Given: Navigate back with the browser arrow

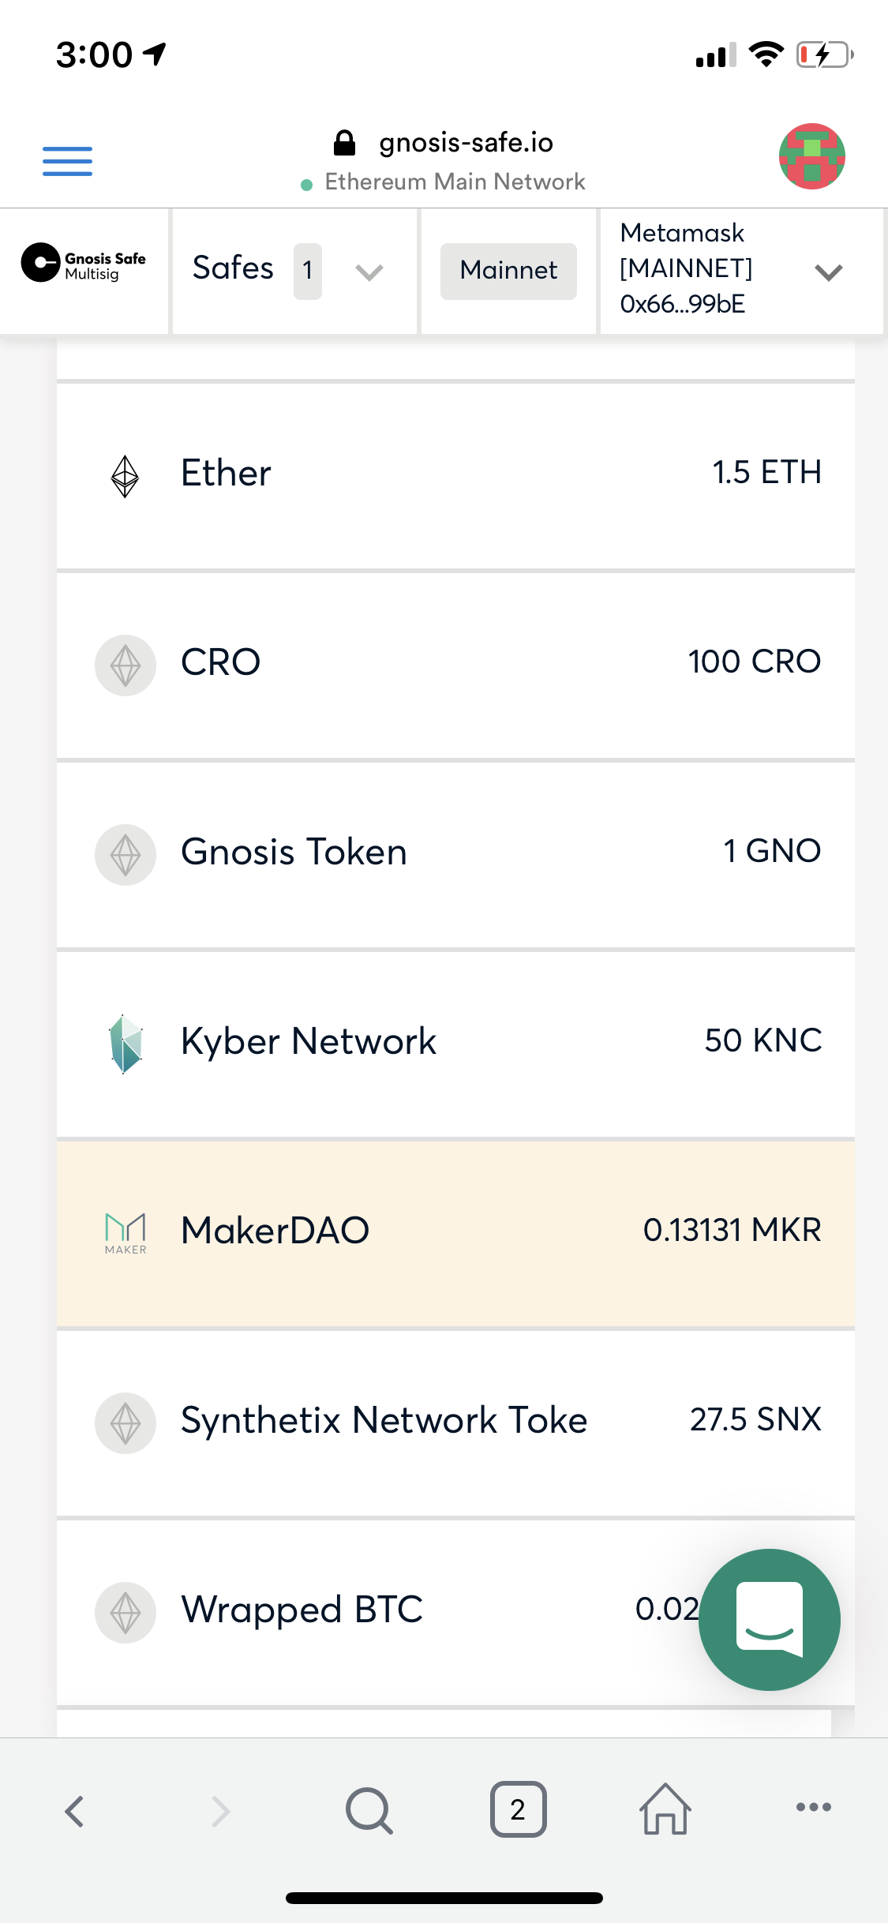Looking at the screenshot, I should pos(74,1811).
